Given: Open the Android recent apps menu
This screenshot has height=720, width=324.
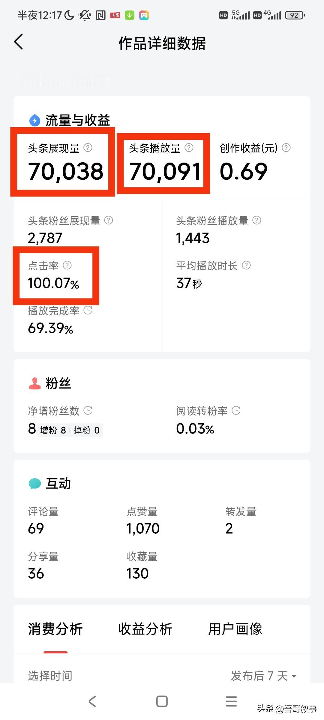Looking at the screenshot, I should click(231, 701).
